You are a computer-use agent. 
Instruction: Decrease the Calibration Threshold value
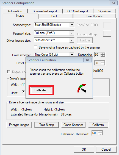coord(101,134)
